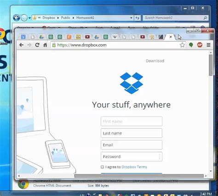Viewport: 218px width, 196px height.
Task: Click Chrome's forward arrow button
Action: click(x=29, y=45)
